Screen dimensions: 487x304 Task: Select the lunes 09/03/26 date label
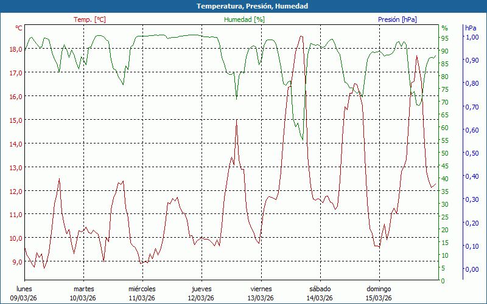(x=24, y=294)
